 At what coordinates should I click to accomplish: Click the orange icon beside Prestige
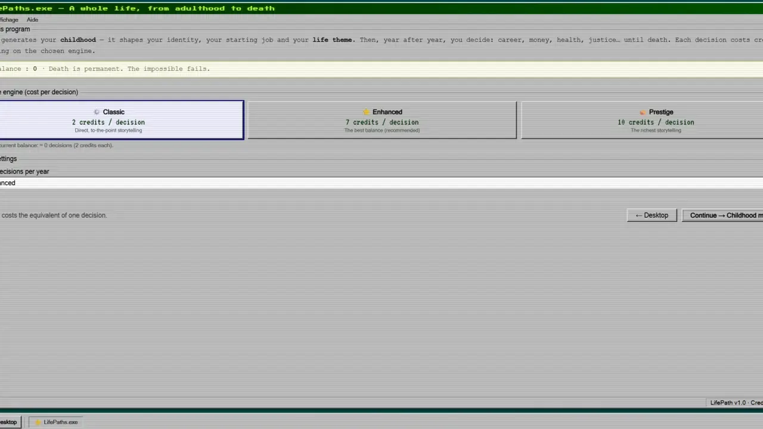pyautogui.click(x=643, y=112)
